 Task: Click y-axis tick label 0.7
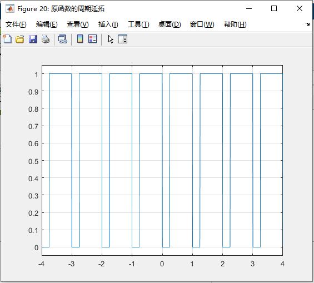click(33, 127)
